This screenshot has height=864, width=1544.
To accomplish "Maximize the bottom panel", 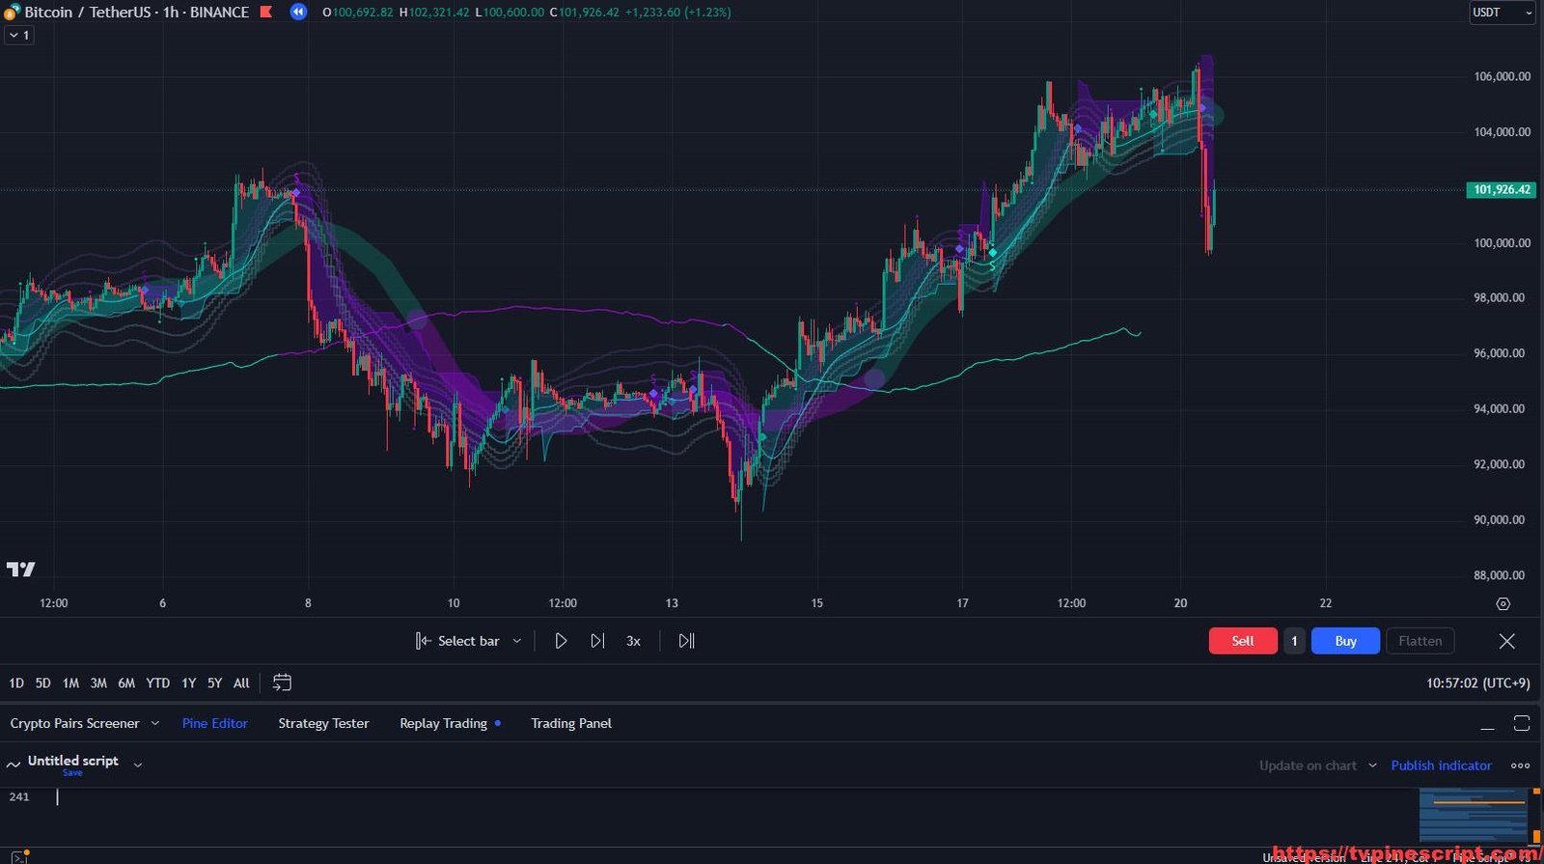I will (x=1522, y=723).
